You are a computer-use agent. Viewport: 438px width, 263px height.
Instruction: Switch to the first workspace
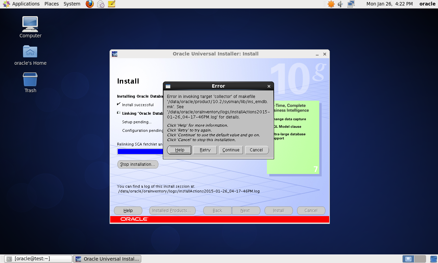[x=408, y=259]
